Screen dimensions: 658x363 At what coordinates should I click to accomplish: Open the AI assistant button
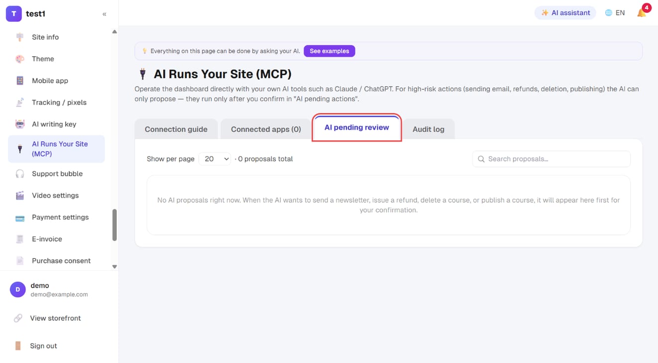tap(565, 13)
